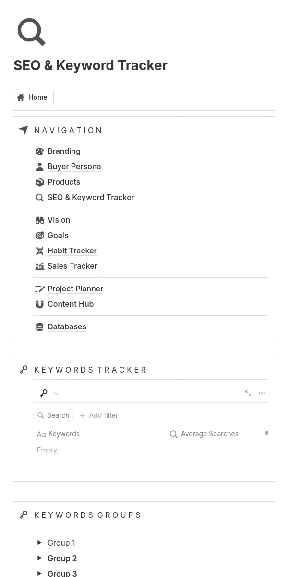Screen dimensions: 288x577
Task: Click the Databases stack icon
Action: tap(40, 326)
